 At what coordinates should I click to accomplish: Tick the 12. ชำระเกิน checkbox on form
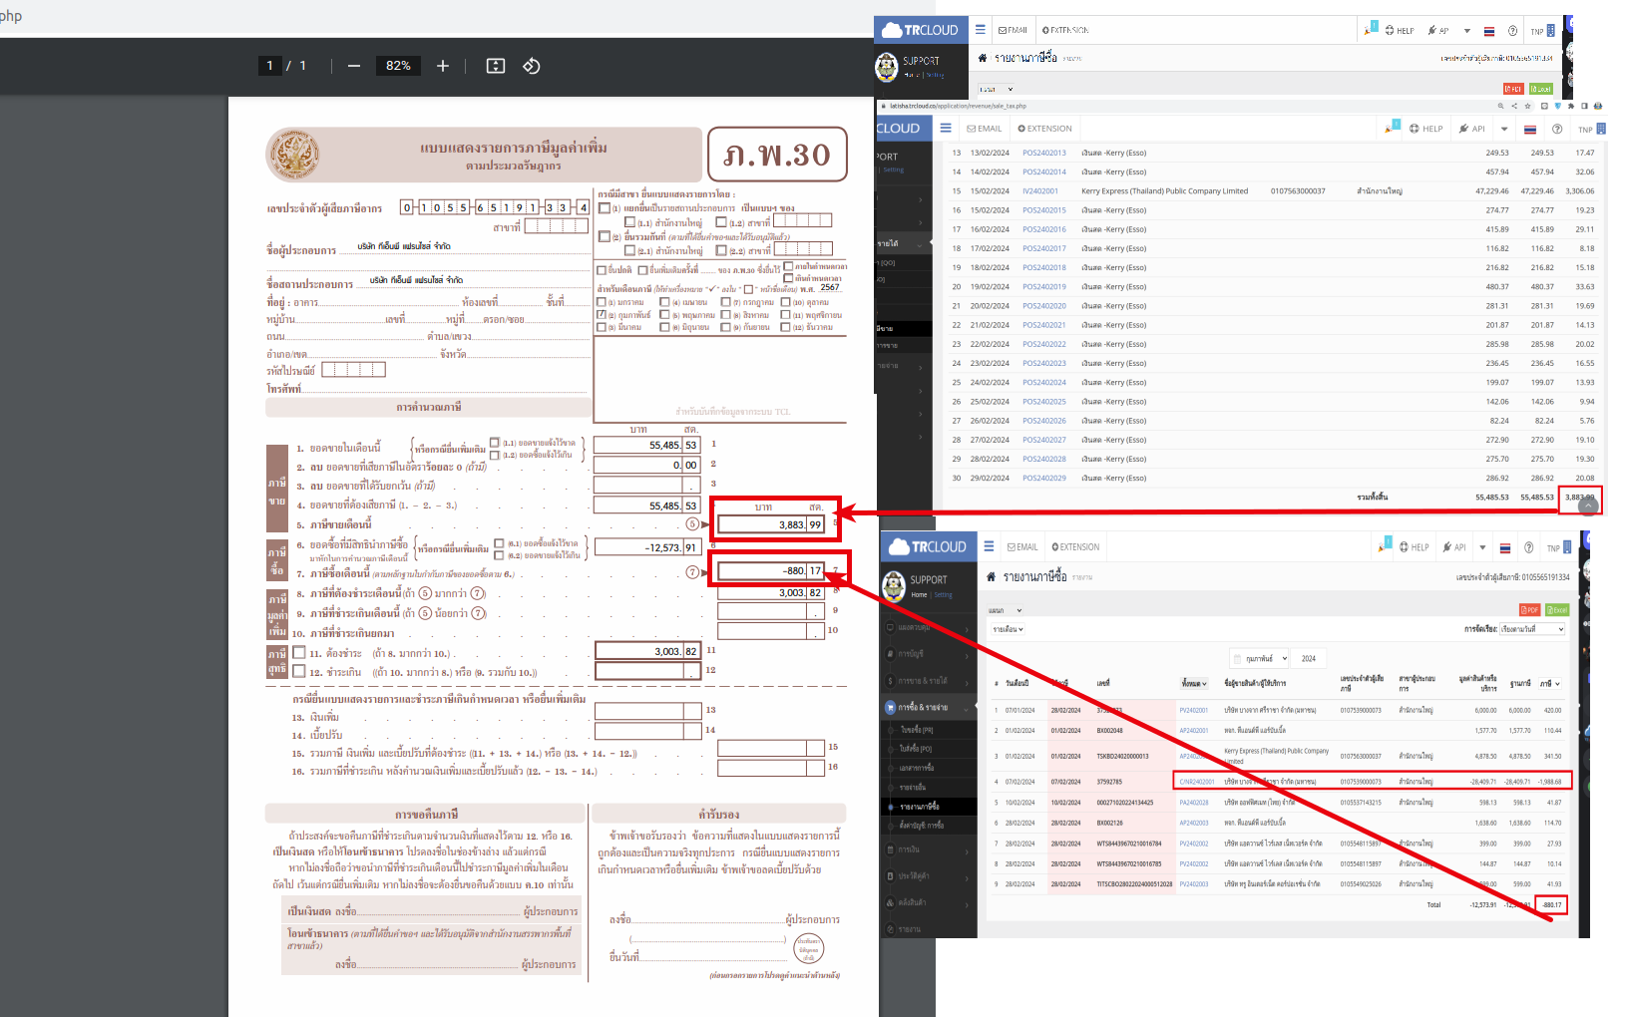pyautogui.click(x=299, y=671)
